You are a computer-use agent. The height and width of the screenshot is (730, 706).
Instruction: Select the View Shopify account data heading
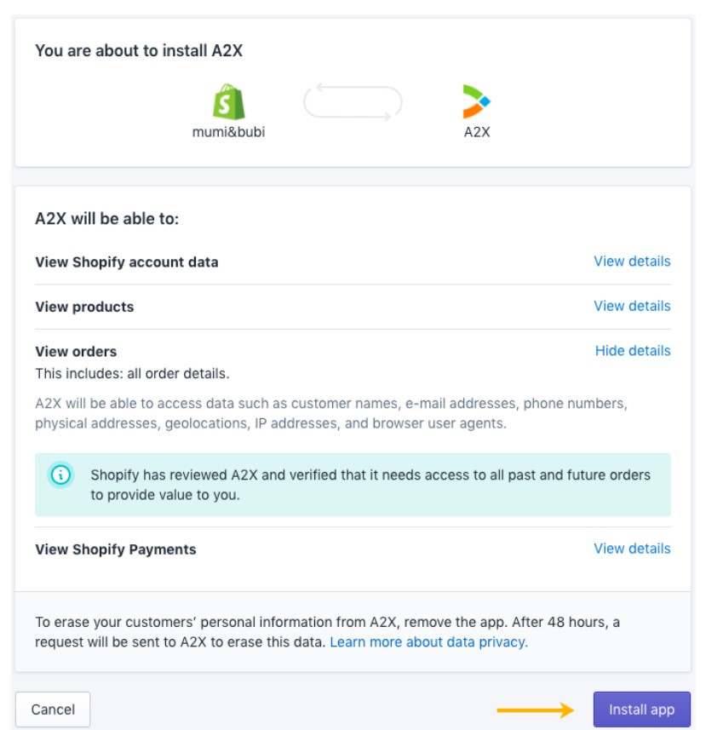click(127, 262)
